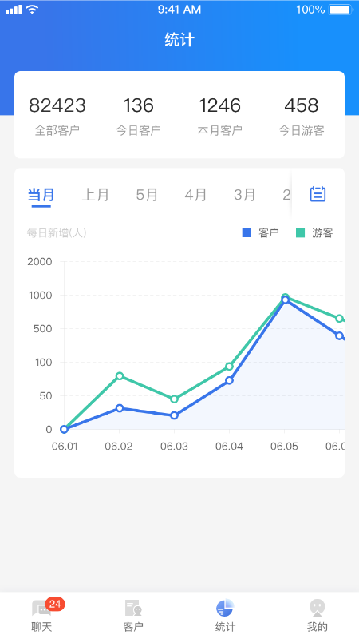The height and width of the screenshot is (639, 359).
Task: Select the 统计 pie chart nav icon
Action: tap(225, 608)
